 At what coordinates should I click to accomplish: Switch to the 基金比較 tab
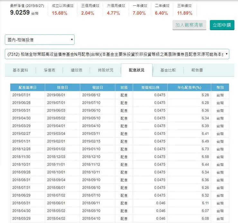[168, 70]
